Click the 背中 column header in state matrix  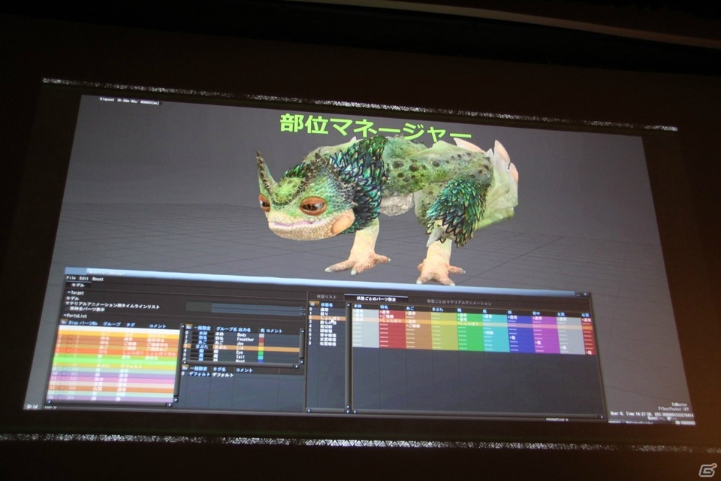pos(535,313)
